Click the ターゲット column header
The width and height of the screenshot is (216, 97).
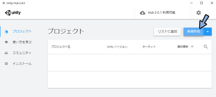149,47
